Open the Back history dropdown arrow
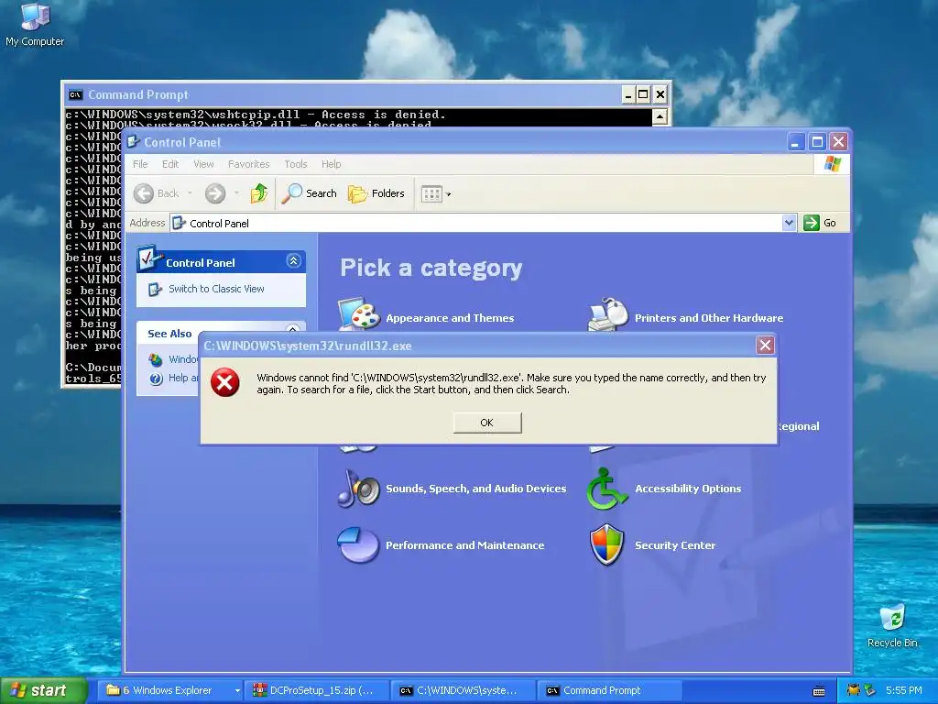Screen dimensions: 938x704 click(191, 193)
